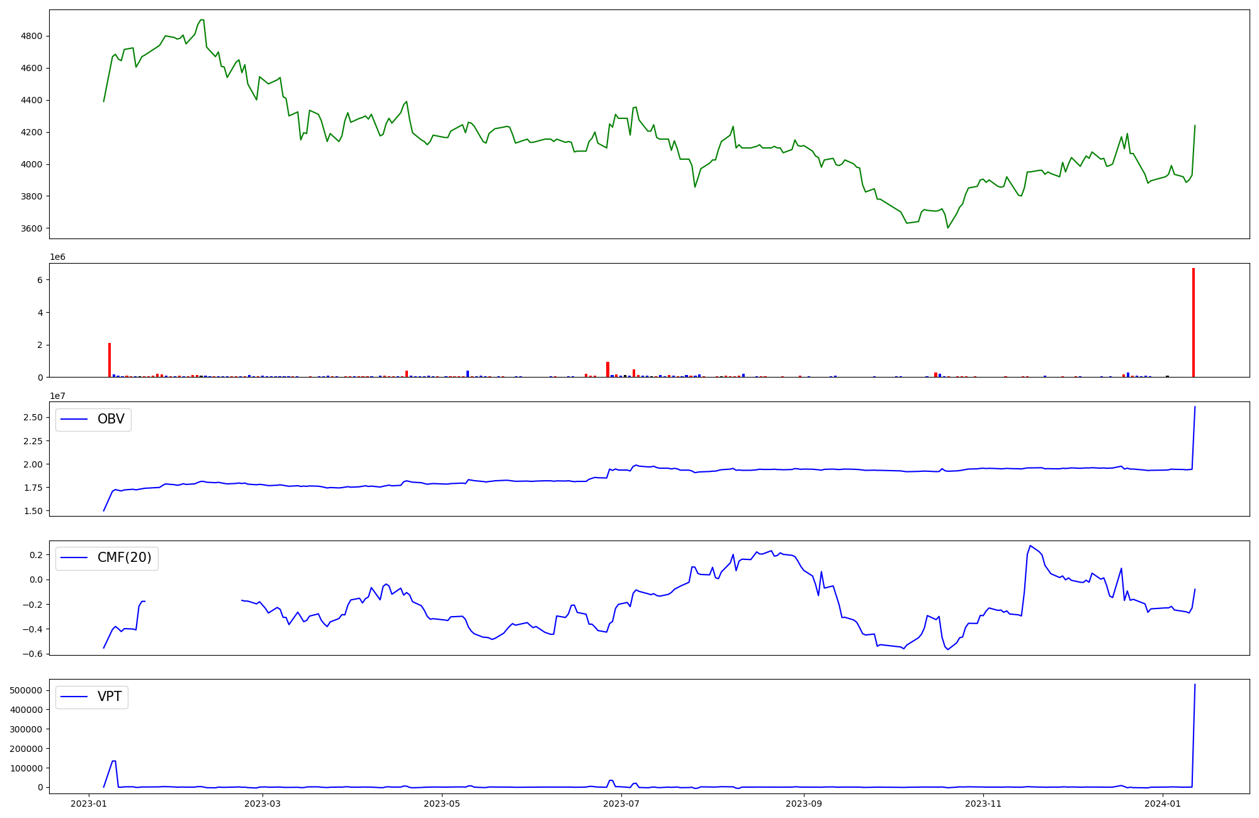
Task: Click the blue line sample in OBV legend
Action: point(74,420)
